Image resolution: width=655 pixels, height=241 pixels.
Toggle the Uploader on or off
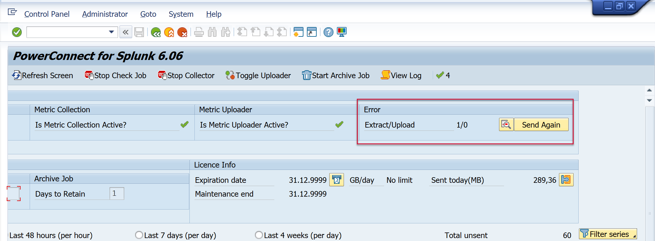point(258,76)
